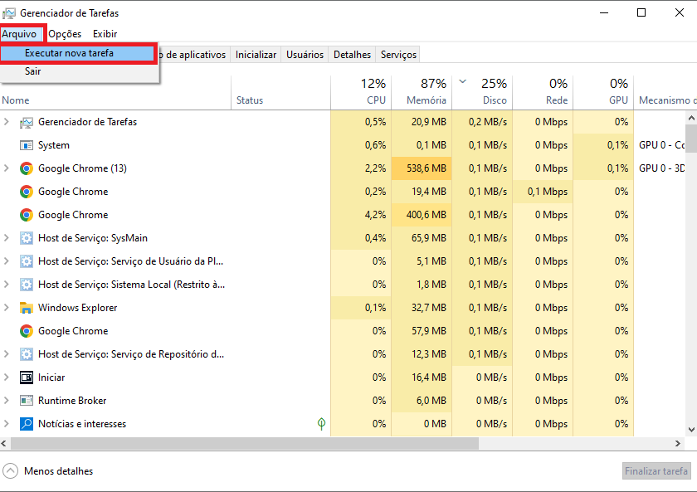Viewport: 697px width, 492px height.
Task: Close the Arquivo menu by clicking Arquivo
Action: point(22,34)
